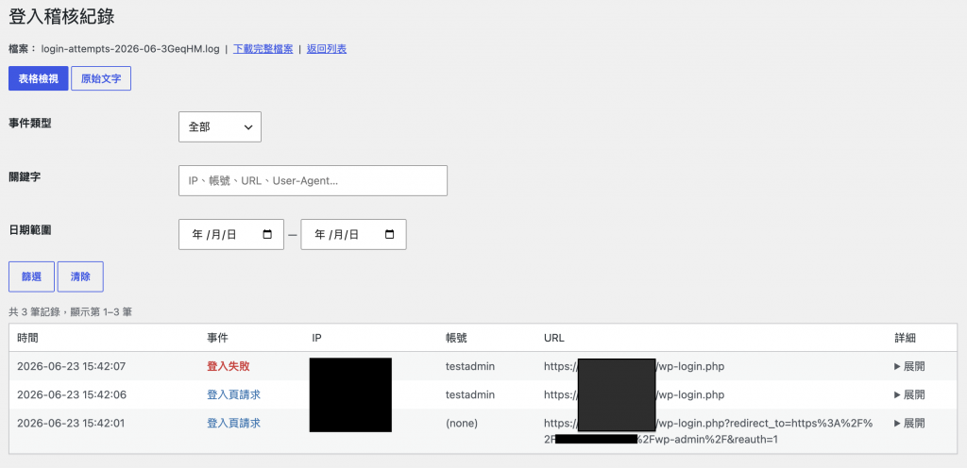Select testadmin account in the 15:42:06 row
Image resolution: width=967 pixels, height=468 pixels.
click(x=470, y=394)
